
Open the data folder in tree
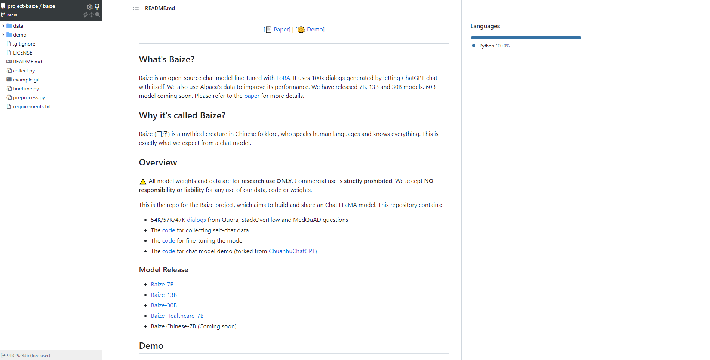18,26
